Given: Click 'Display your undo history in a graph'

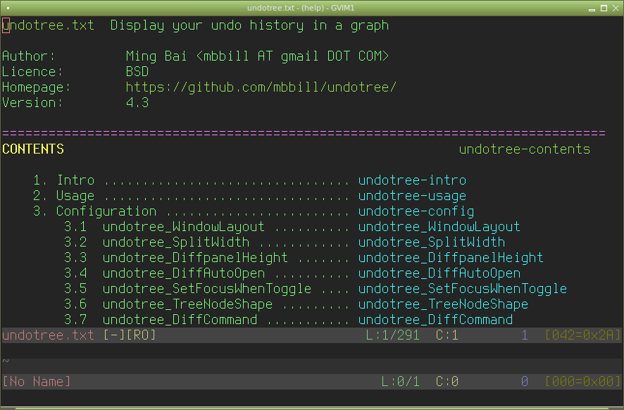Looking at the screenshot, I should click(x=249, y=25).
